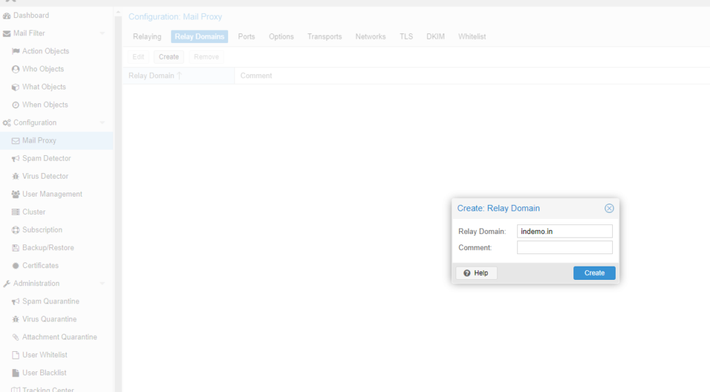Click the Administration wrench icon
Image resolution: width=710 pixels, height=392 pixels.
pyautogui.click(x=6, y=283)
